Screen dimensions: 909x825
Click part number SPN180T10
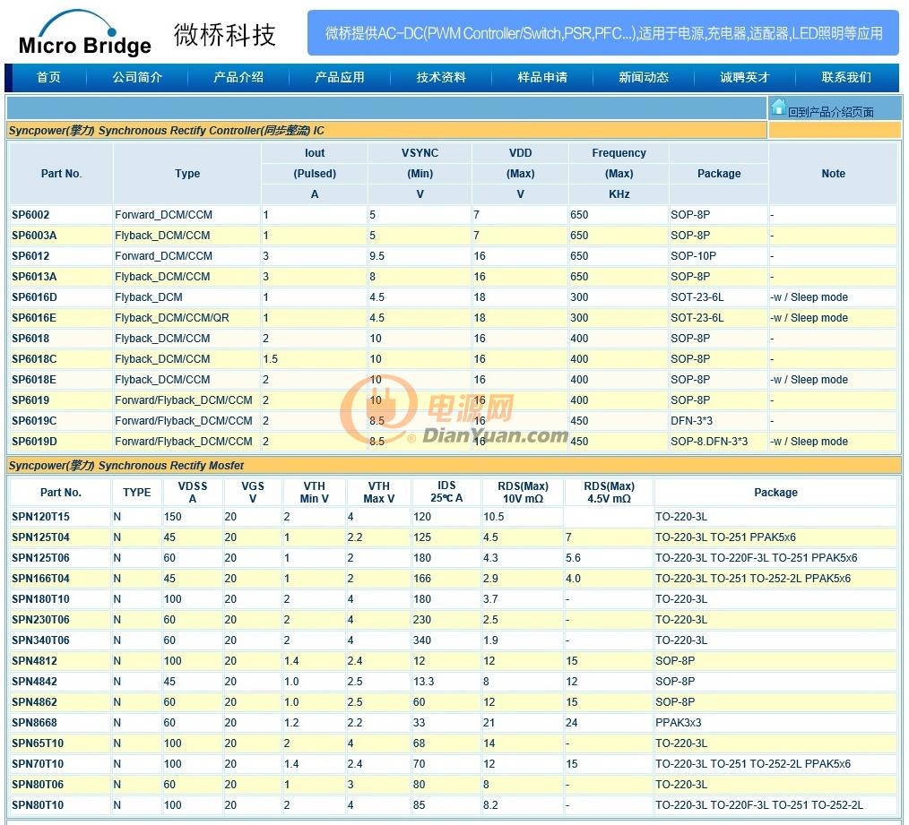click(40, 598)
